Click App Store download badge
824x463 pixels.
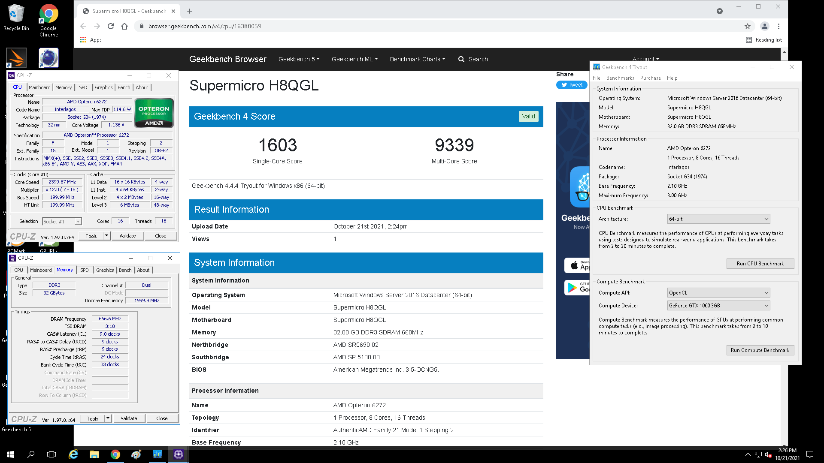coord(577,265)
